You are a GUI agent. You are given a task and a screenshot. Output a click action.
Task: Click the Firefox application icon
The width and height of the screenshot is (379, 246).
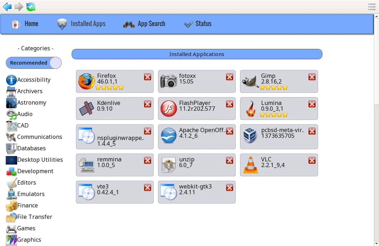pos(86,82)
